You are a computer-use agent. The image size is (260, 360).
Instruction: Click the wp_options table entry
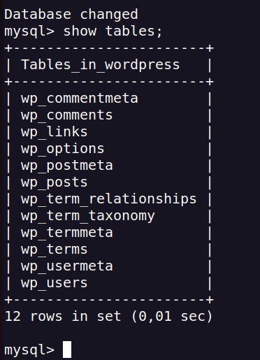click(63, 149)
